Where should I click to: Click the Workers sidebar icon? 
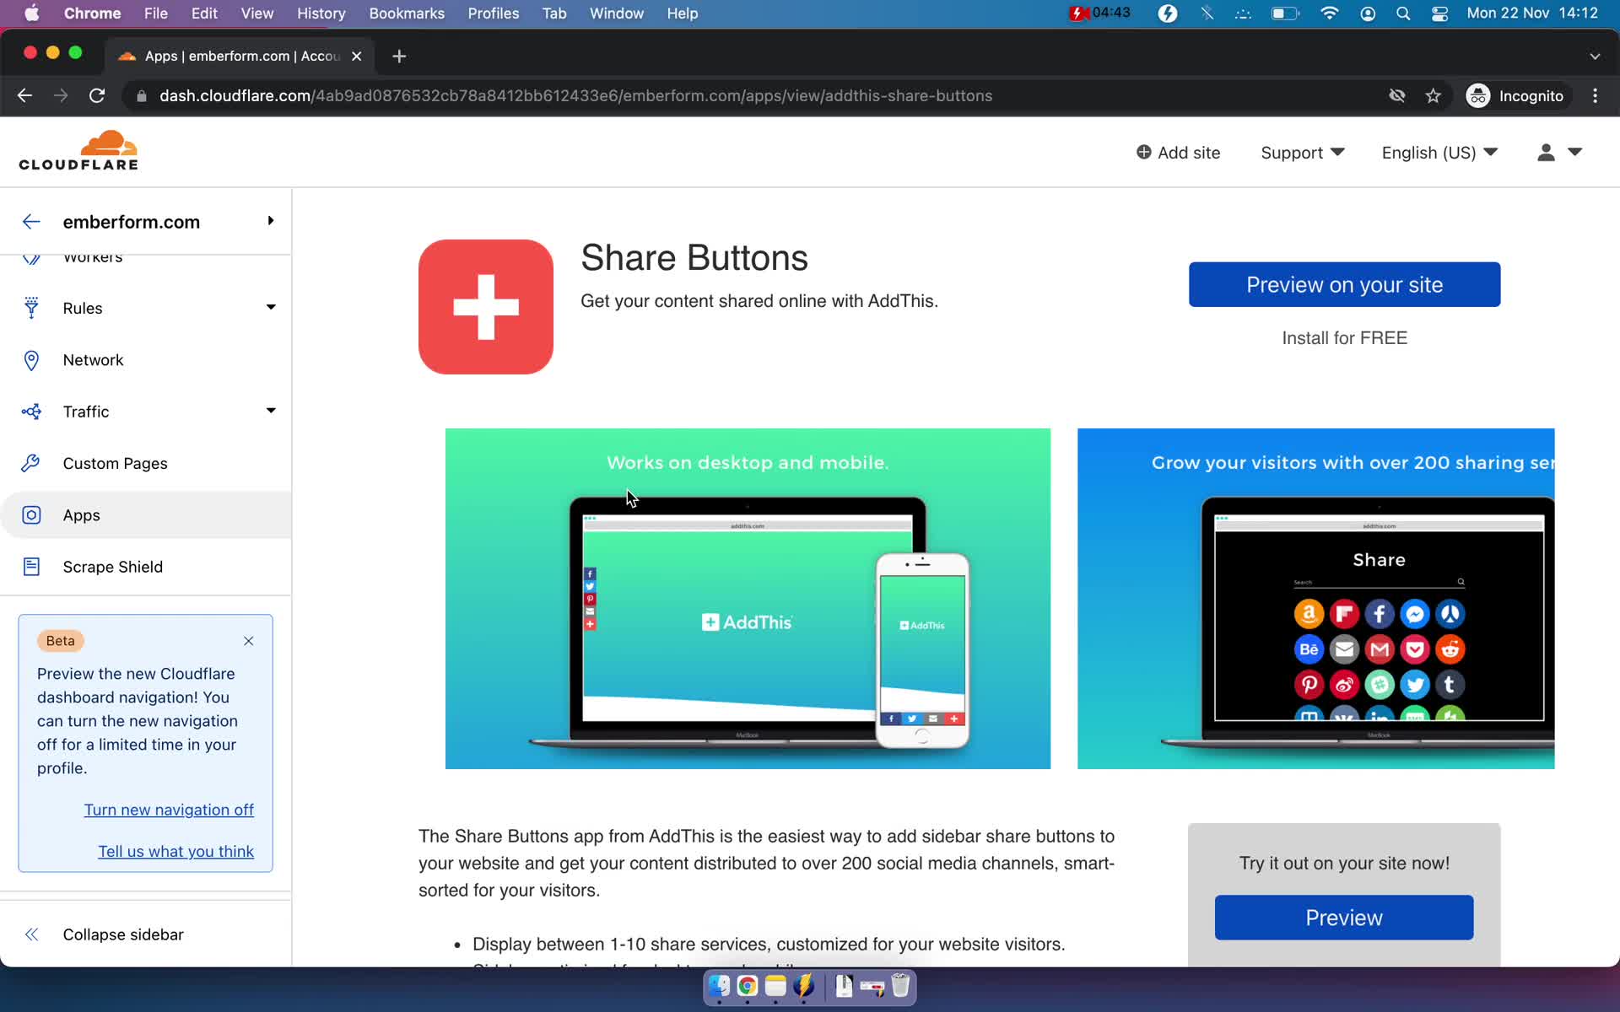[31, 256]
